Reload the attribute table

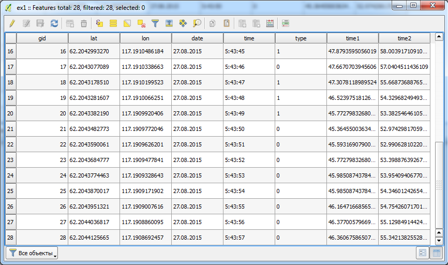pyautogui.click(x=54, y=23)
